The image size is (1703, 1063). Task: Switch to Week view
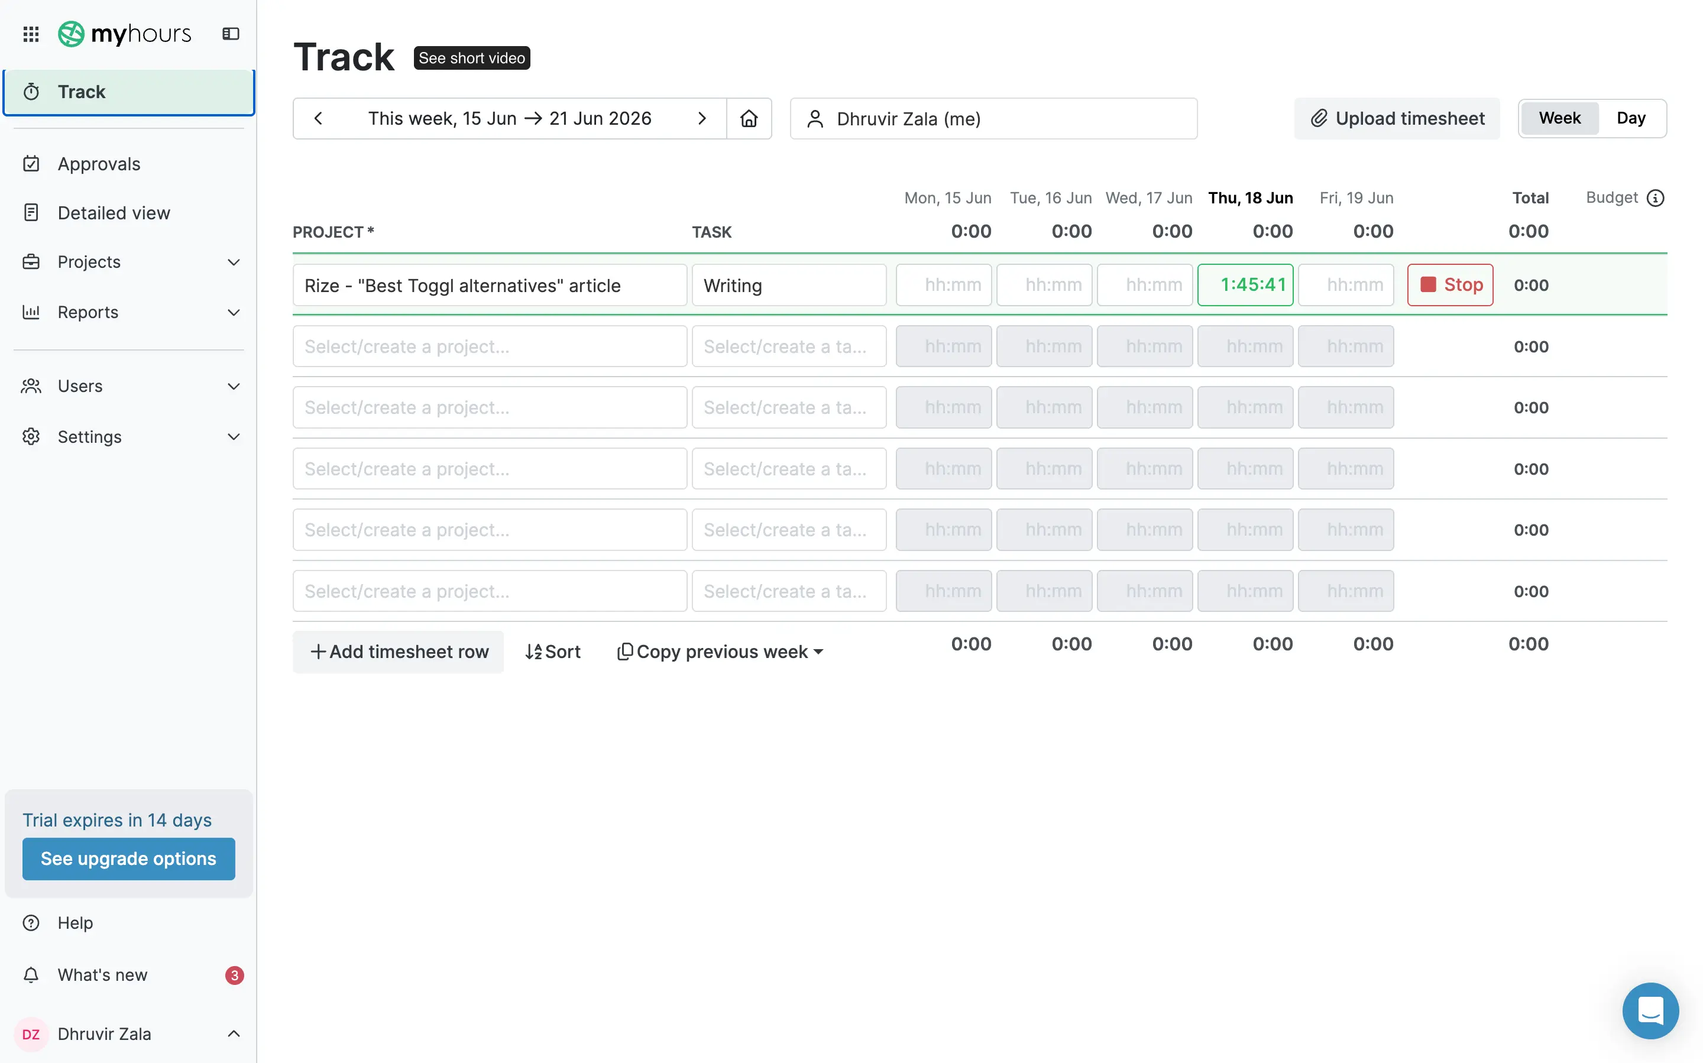[1559, 118]
